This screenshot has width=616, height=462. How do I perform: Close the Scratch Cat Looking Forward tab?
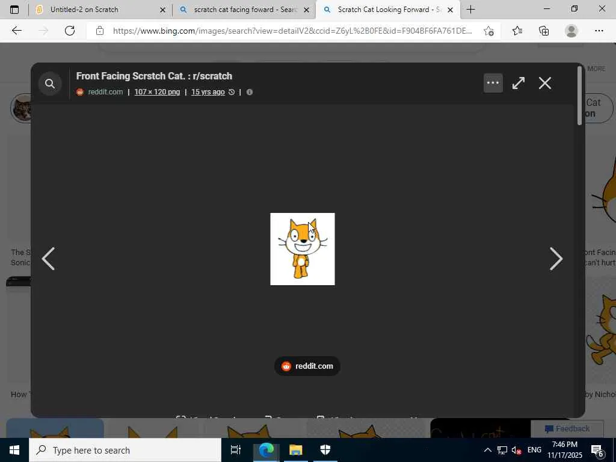[450, 10]
